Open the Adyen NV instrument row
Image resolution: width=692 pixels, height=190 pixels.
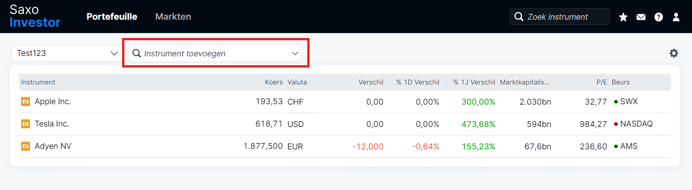(x=345, y=146)
